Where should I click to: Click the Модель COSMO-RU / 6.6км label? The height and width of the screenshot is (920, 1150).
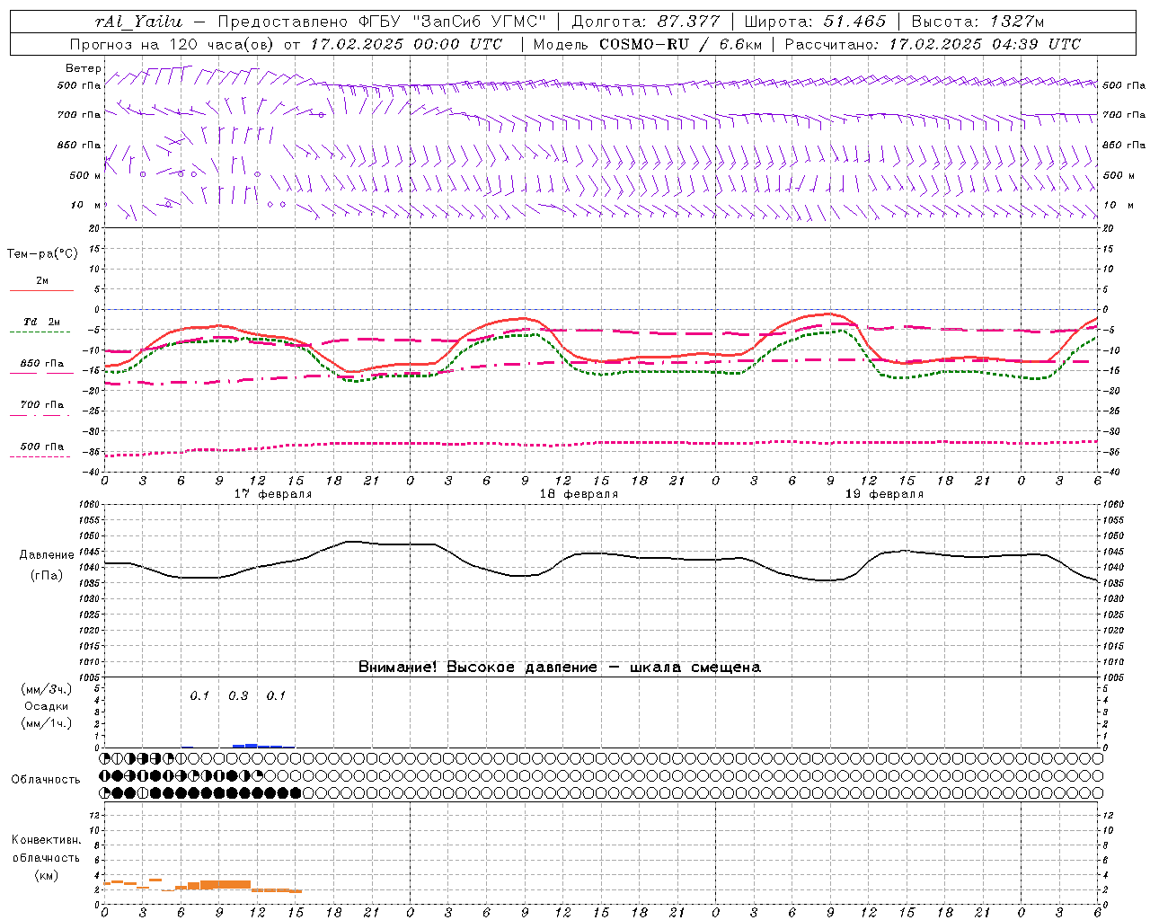pos(647,44)
